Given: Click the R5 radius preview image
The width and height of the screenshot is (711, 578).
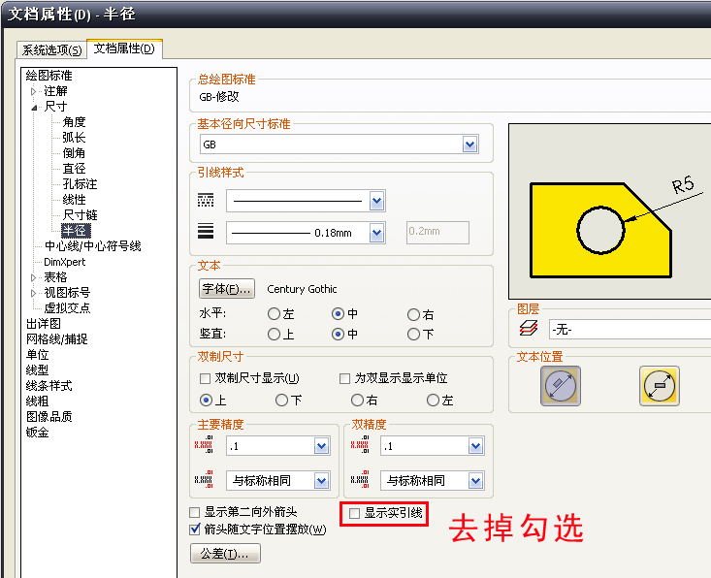Looking at the screenshot, I should click(609, 211).
